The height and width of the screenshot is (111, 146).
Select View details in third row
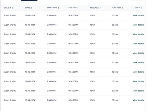tap(138, 34)
